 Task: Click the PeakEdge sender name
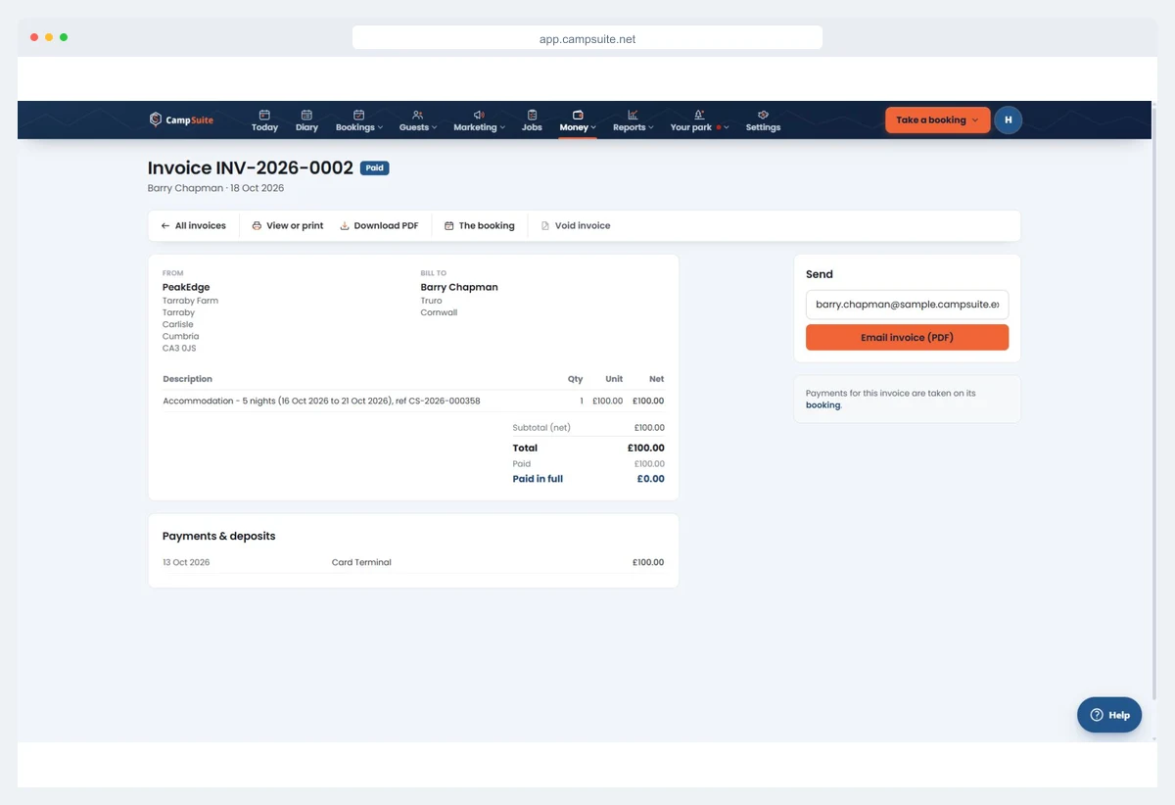click(186, 287)
